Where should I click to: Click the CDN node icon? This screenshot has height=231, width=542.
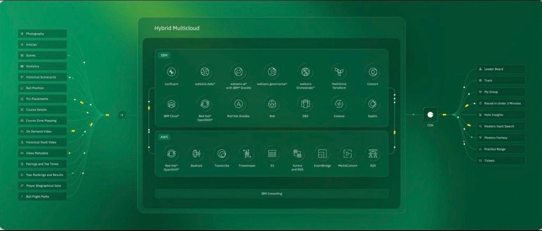click(x=430, y=114)
